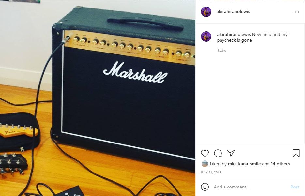The width and height of the screenshot is (305, 196).
Task: Click the Post comment button
Action: coord(295,187)
